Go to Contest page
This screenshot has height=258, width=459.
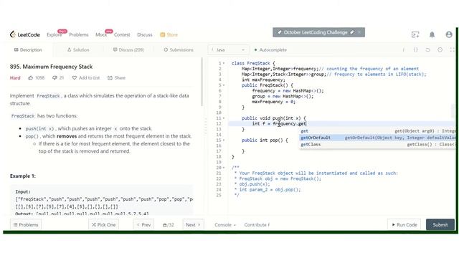pos(122,34)
